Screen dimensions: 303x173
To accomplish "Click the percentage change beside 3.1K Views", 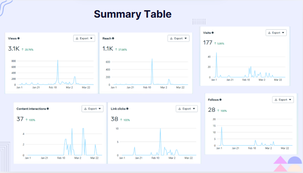I will tap(27, 50).
